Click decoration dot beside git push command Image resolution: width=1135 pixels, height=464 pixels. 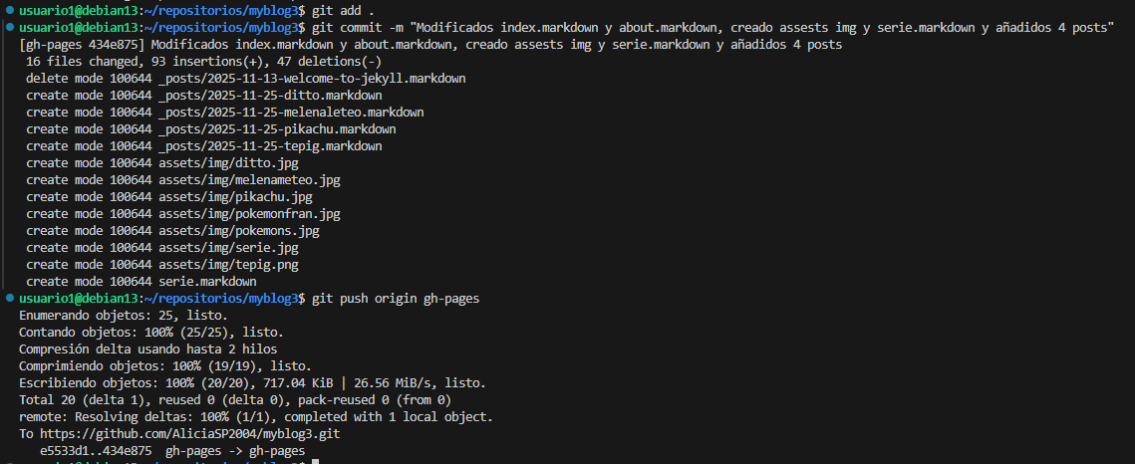(x=8, y=298)
